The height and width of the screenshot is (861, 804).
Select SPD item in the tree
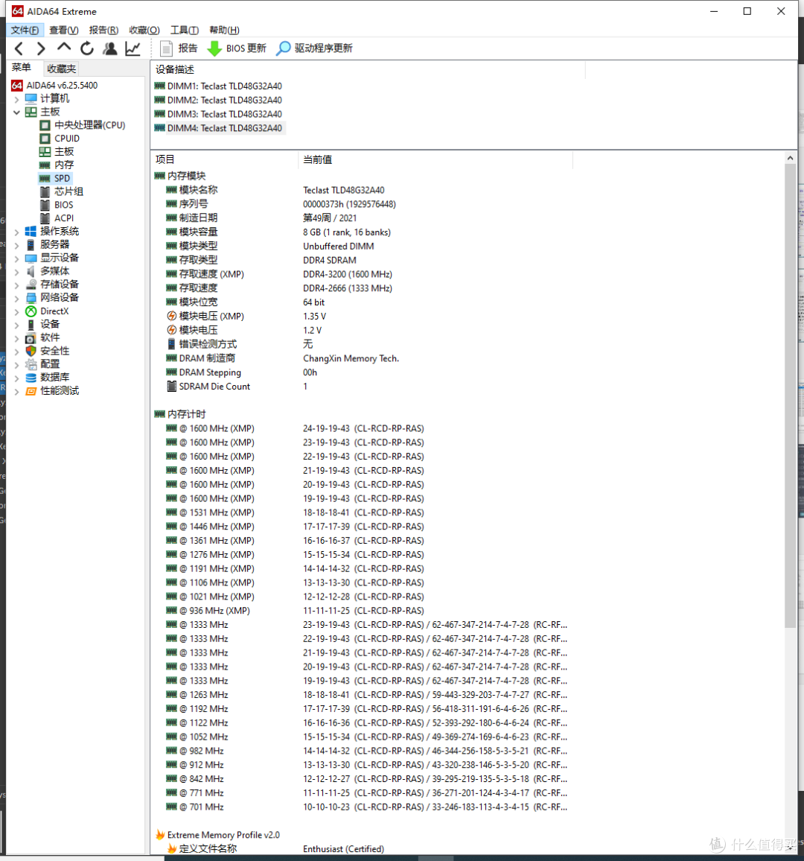click(55, 179)
